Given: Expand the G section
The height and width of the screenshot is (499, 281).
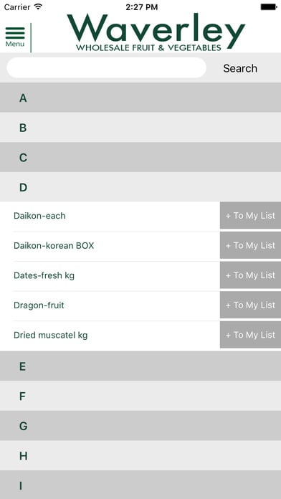Looking at the screenshot, I should [x=140, y=426].
